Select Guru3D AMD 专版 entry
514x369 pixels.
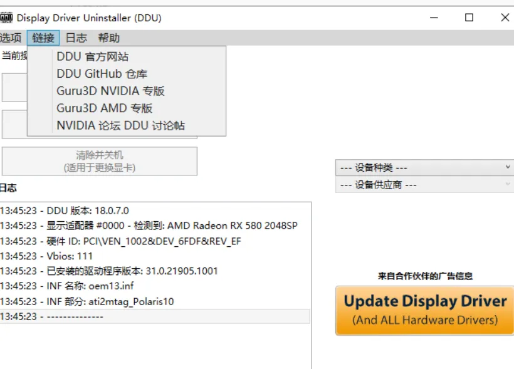coord(127,108)
